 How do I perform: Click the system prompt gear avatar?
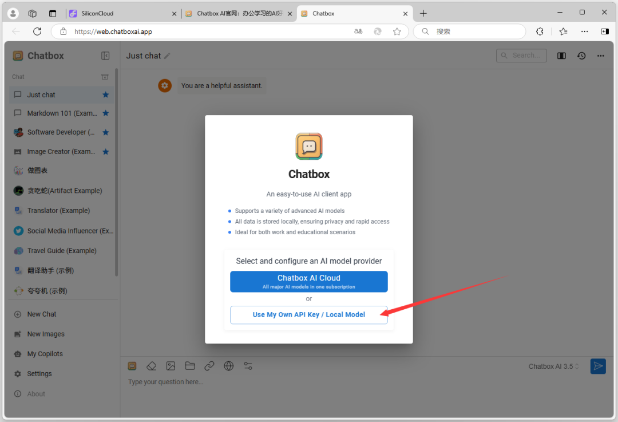coord(165,85)
